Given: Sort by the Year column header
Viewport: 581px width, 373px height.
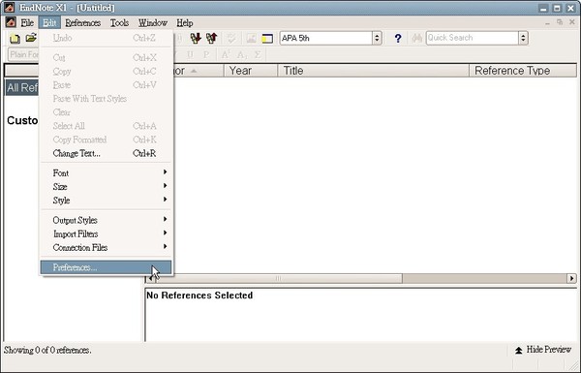Looking at the screenshot, I should [251, 71].
